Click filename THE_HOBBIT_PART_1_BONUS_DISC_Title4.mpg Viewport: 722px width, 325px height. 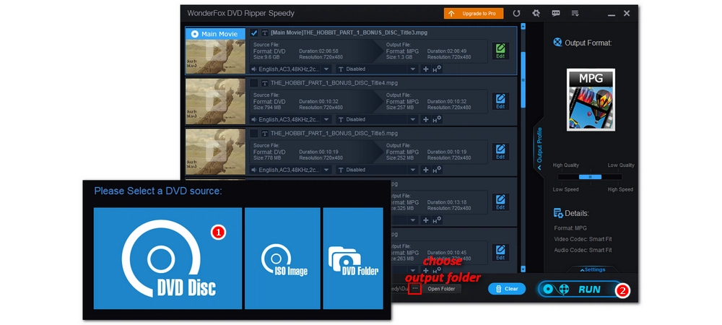[334, 83]
